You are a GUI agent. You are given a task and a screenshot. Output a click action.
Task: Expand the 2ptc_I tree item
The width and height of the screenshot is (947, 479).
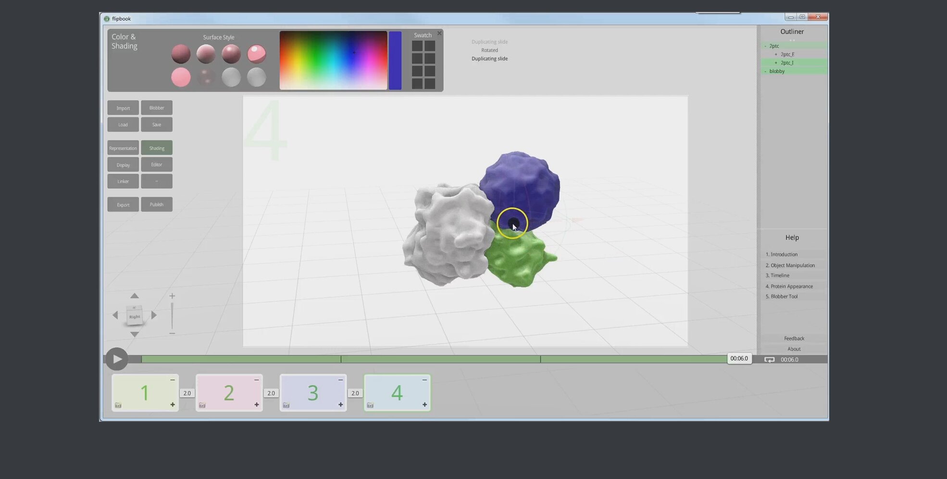tap(776, 63)
